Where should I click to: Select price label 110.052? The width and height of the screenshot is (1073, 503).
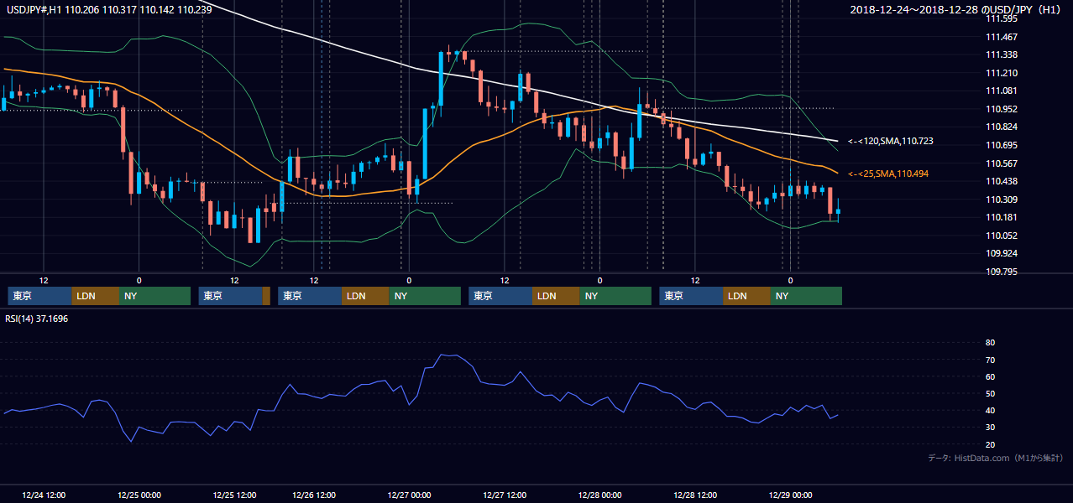click(x=1001, y=236)
